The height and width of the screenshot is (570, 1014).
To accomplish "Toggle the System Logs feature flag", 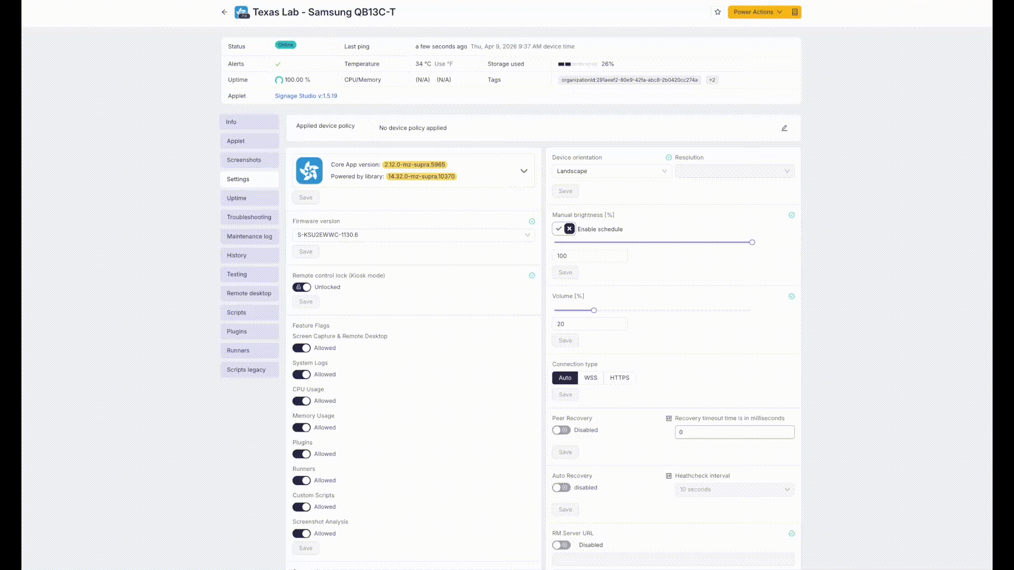I will pyautogui.click(x=302, y=375).
